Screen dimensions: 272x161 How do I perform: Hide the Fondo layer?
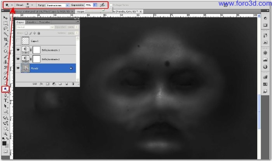click(x=18, y=68)
